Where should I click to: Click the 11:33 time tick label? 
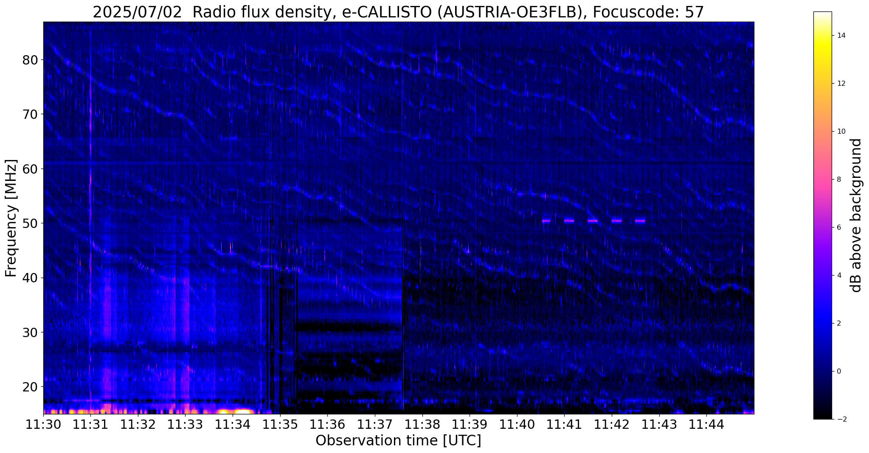[185, 424]
